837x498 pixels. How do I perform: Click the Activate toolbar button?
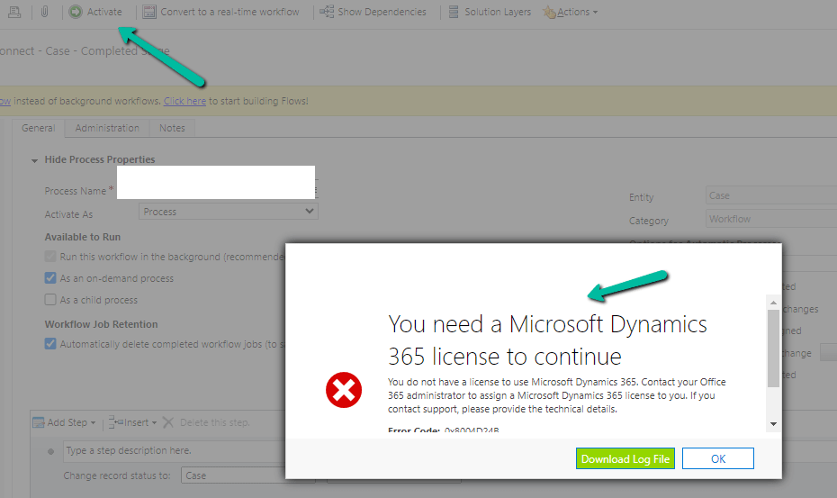click(95, 12)
